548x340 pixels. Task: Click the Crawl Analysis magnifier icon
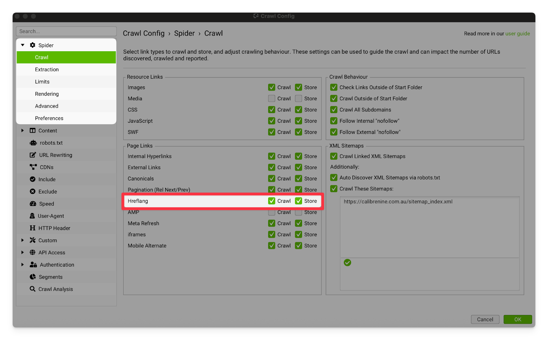(33, 289)
